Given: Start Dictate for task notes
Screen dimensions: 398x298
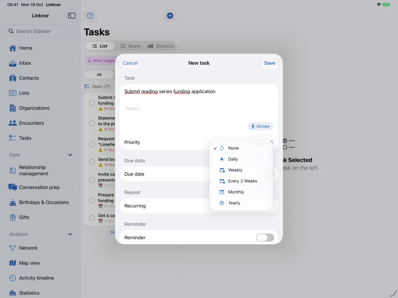Looking at the screenshot, I should click(x=260, y=126).
